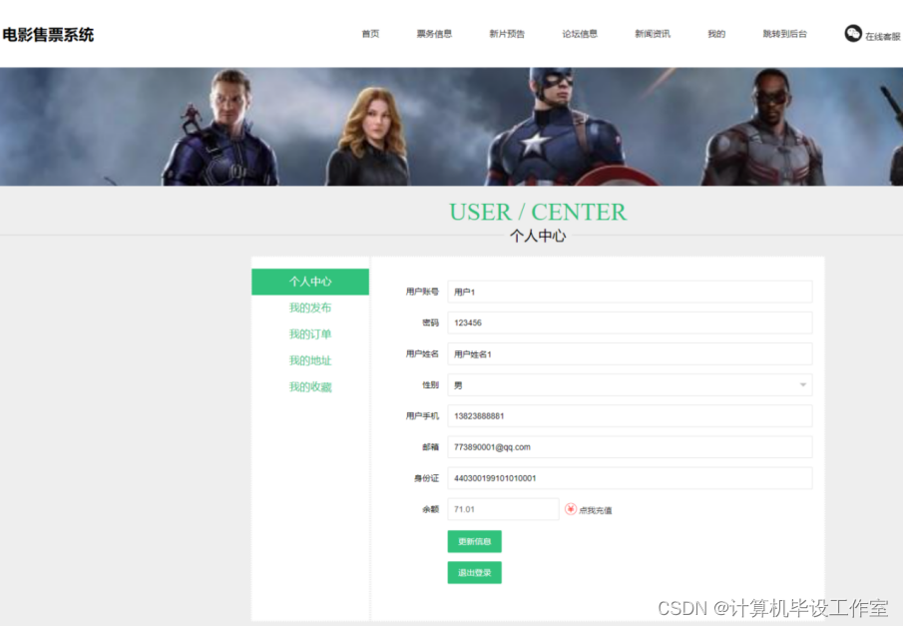The width and height of the screenshot is (903, 627).
Task: Click the 在线客服 text label
Action: point(883,36)
